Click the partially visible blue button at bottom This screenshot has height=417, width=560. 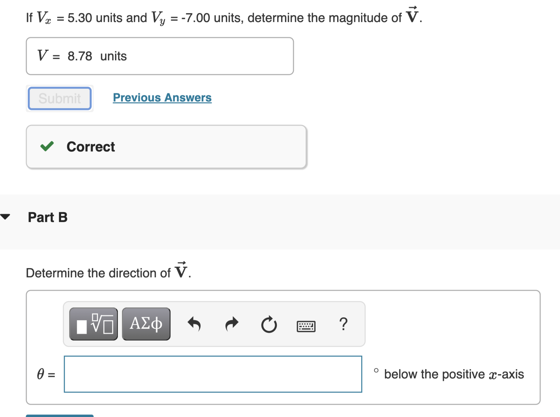pos(59,416)
